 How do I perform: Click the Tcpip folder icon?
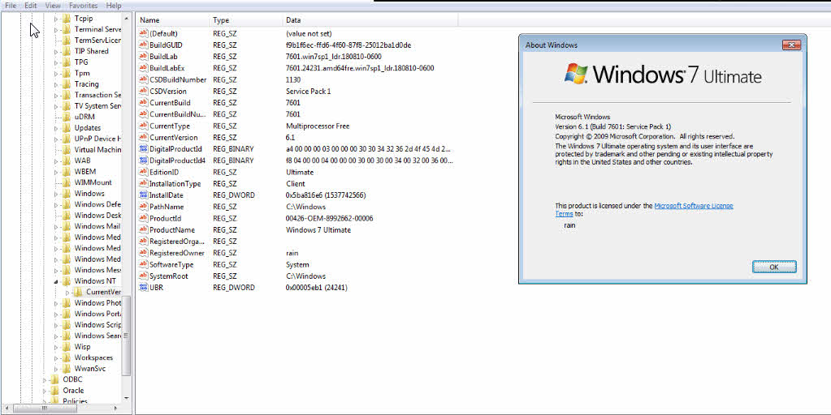67,19
